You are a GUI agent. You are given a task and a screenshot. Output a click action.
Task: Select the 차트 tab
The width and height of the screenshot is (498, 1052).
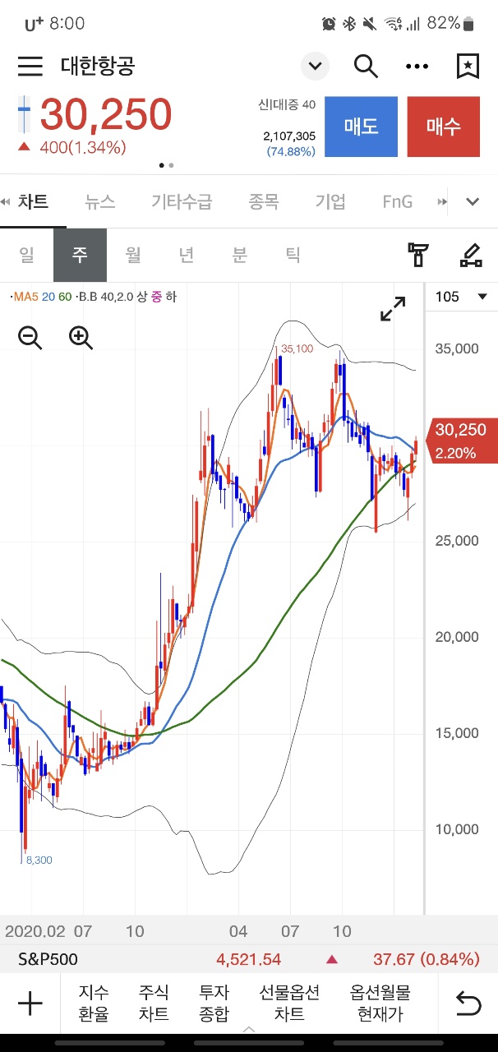point(33,201)
